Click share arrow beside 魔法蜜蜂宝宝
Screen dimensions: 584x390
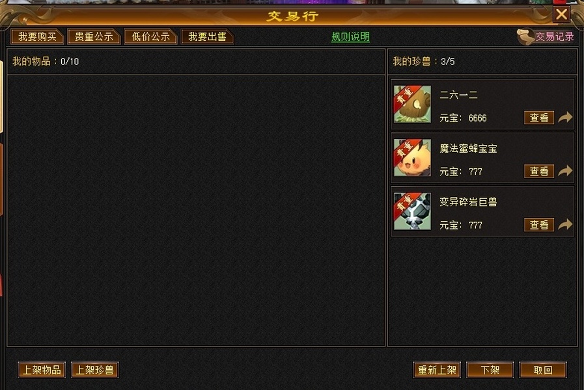(565, 171)
